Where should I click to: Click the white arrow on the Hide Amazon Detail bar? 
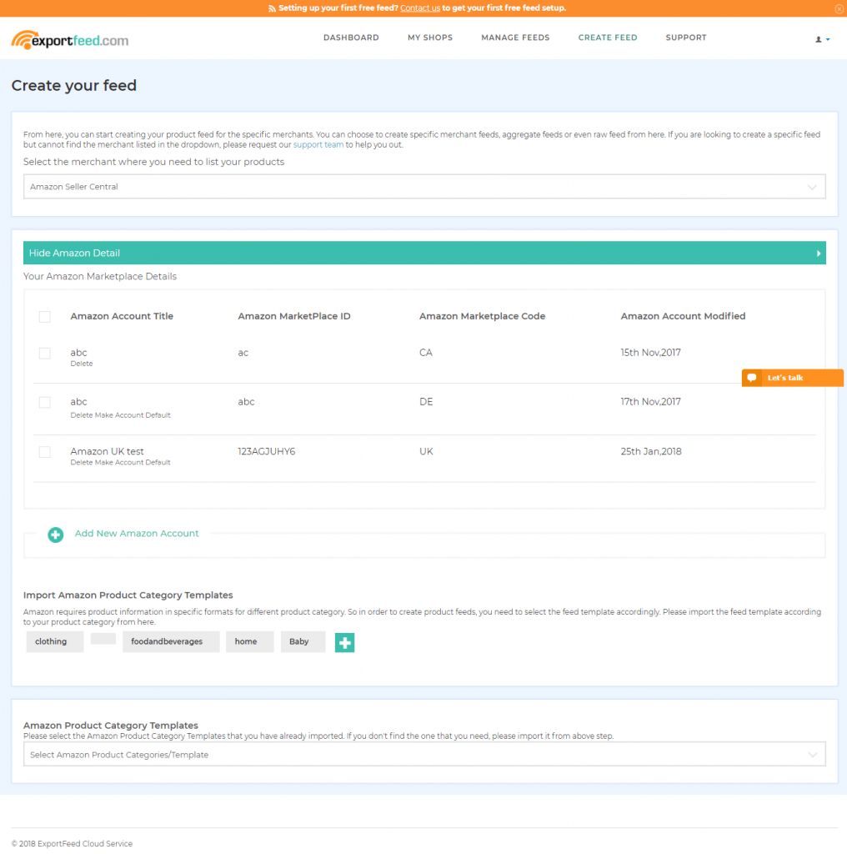pos(819,253)
